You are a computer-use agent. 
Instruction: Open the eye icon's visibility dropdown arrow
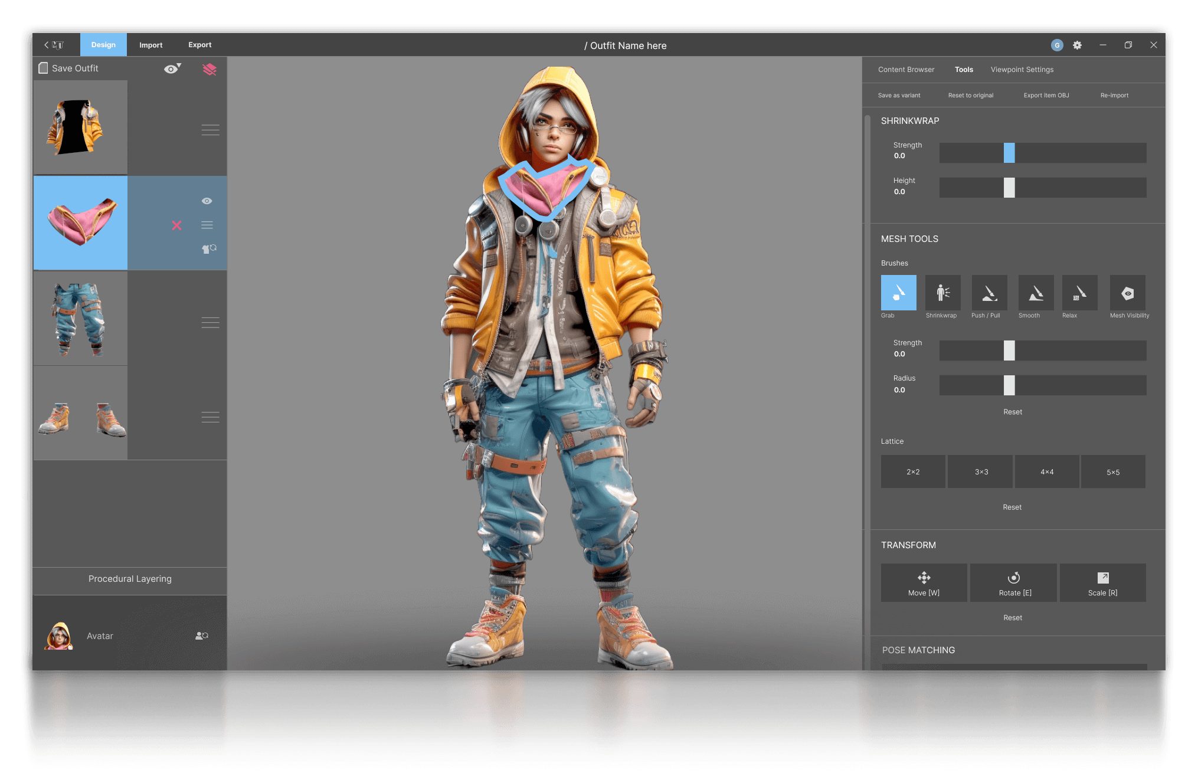tap(179, 65)
